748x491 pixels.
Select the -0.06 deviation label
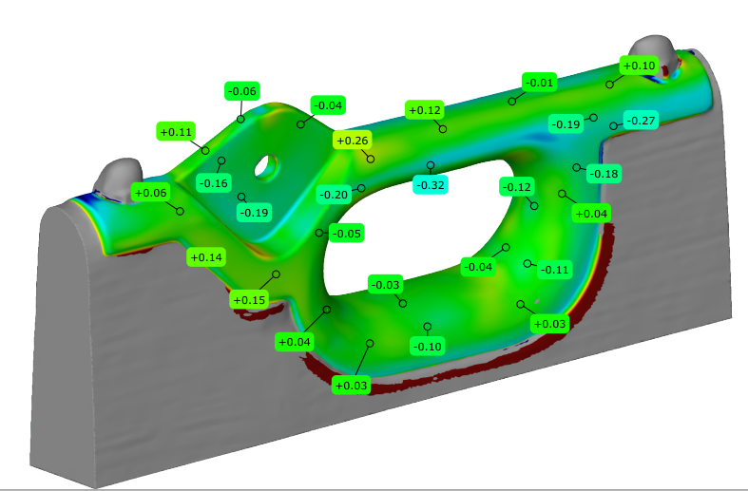[241, 91]
